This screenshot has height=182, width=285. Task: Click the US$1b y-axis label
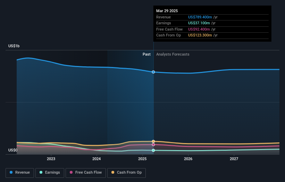point(14,46)
